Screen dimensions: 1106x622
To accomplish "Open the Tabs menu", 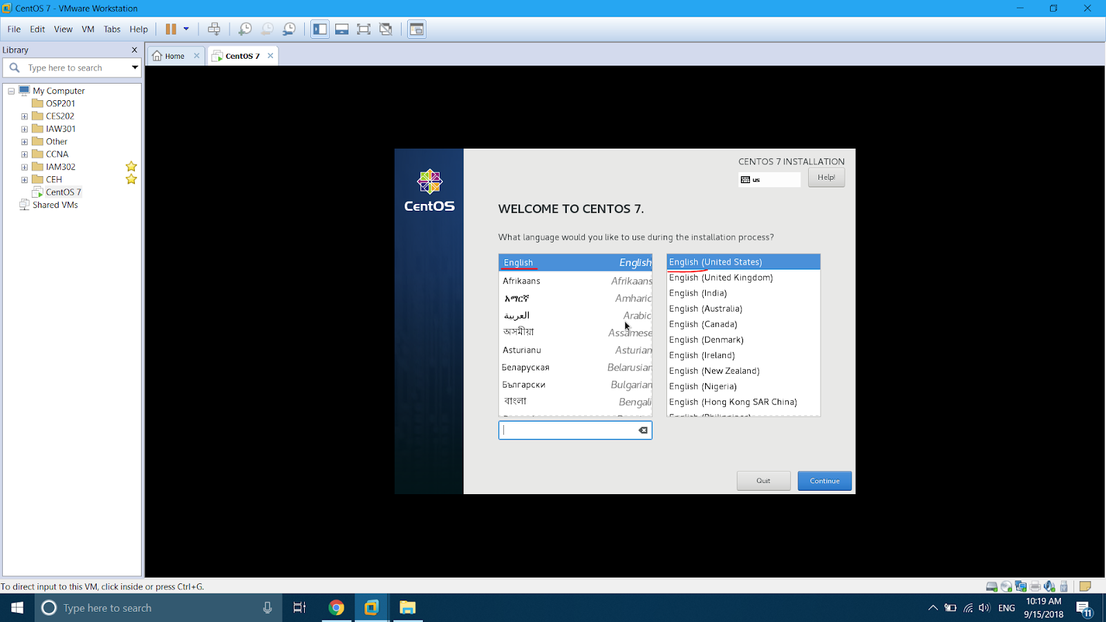I will (112, 29).
